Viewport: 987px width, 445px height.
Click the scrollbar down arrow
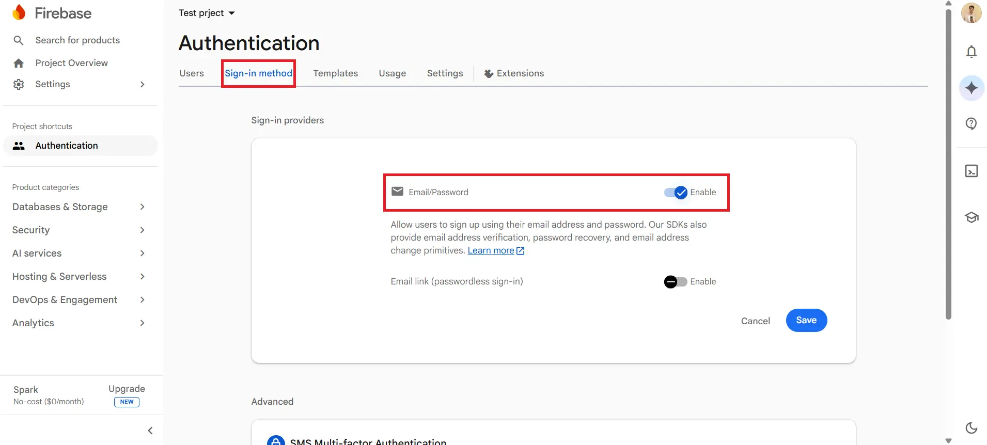[x=948, y=440]
